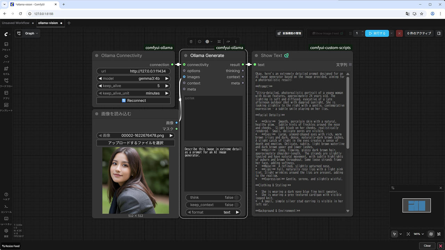Open the Templates (テンプレート) sidebar icon
Screen dimensions: 445x250
point(6,107)
